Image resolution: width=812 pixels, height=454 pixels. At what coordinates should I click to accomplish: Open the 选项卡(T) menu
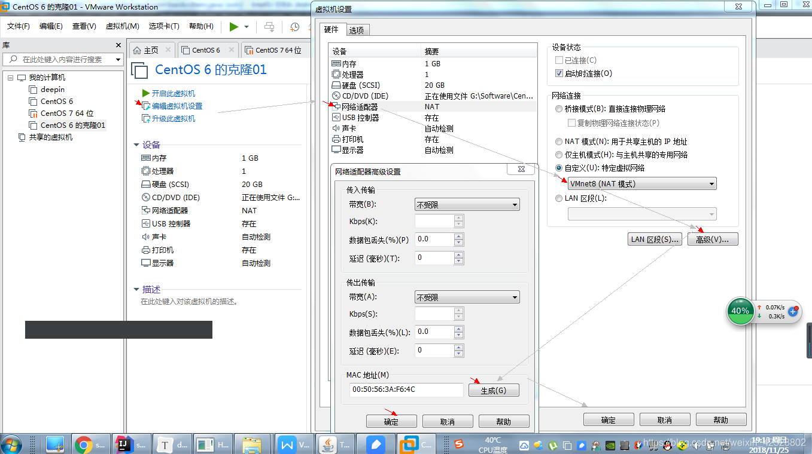[x=164, y=26]
